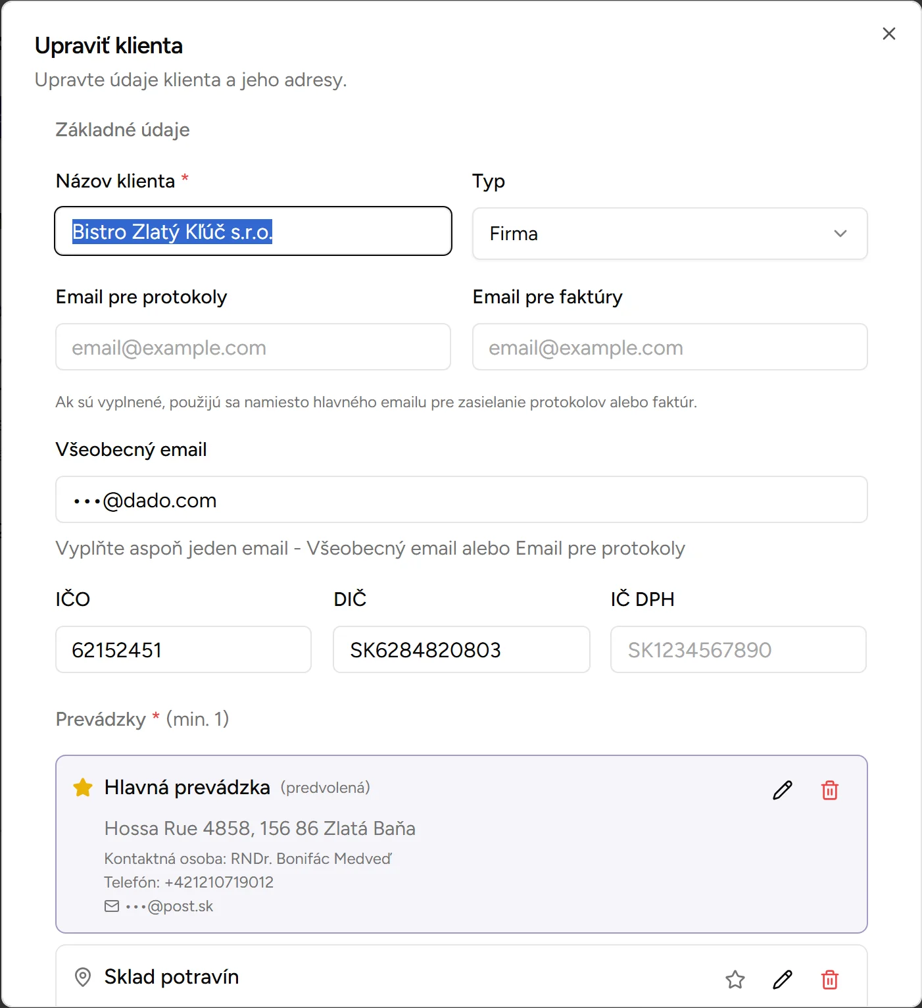Set Sklad potravín as default with star
The height and width of the screenshot is (1008, 922).
735,980
